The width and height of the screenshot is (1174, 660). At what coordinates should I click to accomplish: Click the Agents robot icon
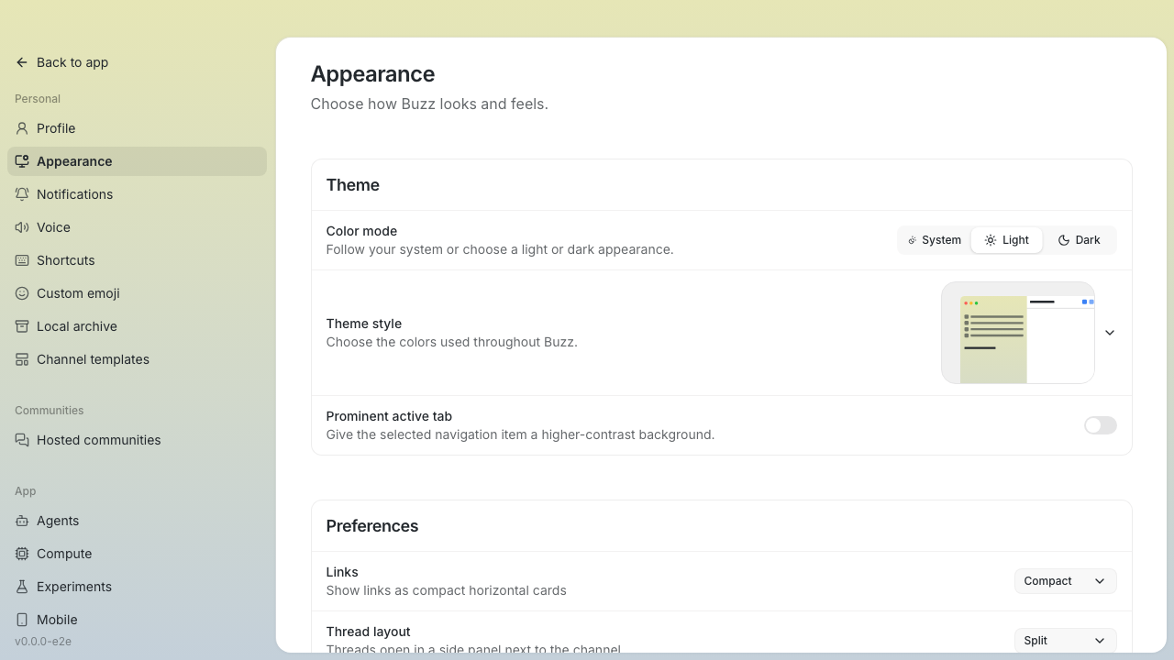coord(22,521)
